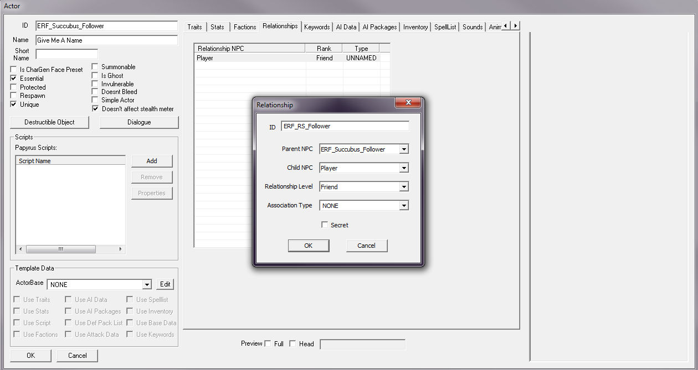Image resolution: width=698 pixels, height=370 pixels.
Task: Click the actor ID input field
Action: point(106,26)
